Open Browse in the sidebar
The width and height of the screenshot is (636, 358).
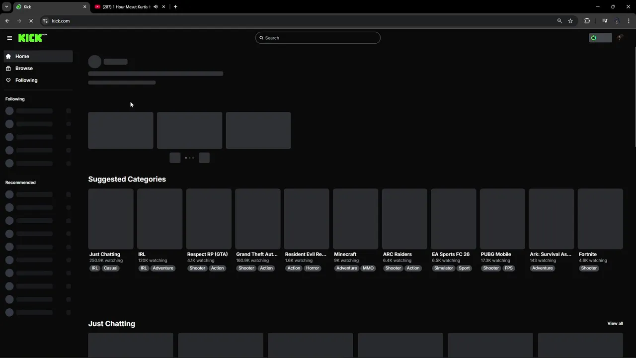pyautogui.click(x=38, y=68)
